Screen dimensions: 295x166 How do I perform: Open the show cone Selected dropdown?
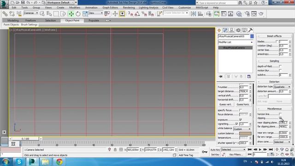coord(282,142)
